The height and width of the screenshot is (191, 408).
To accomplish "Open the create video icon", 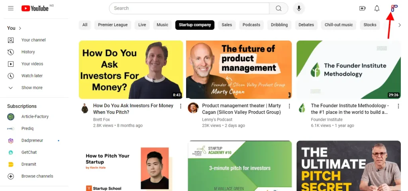I will [x=363, y=8].
